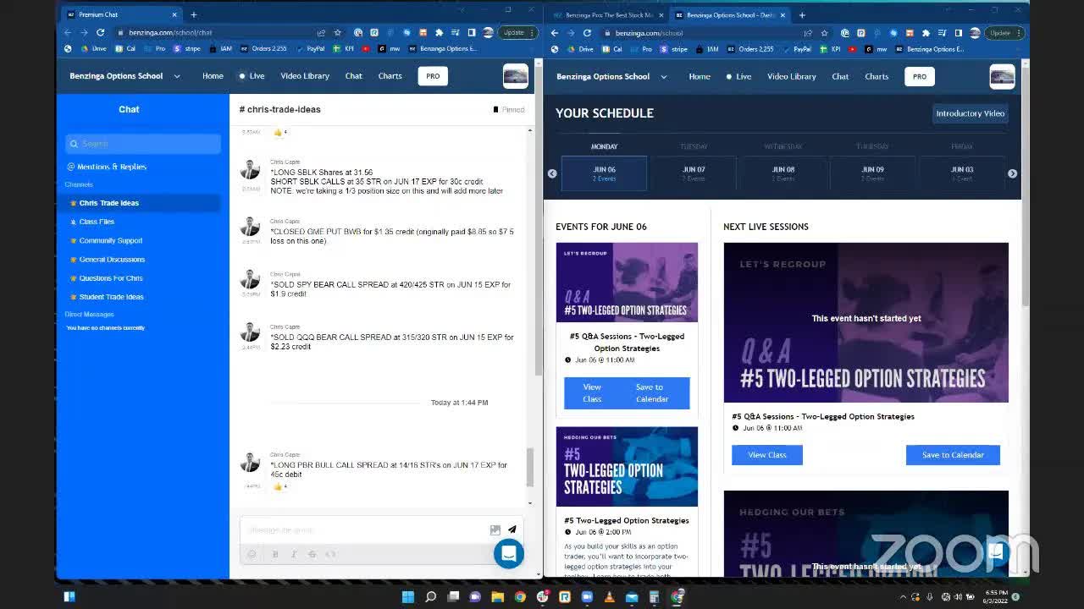Click the message input box

364,529
